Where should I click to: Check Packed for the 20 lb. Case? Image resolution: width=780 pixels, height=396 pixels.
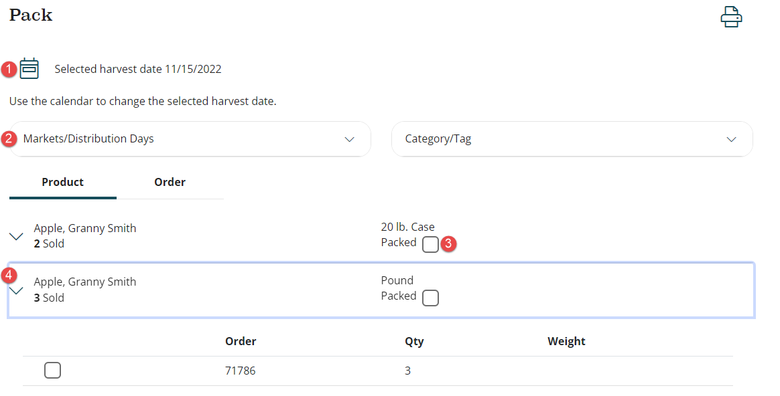tap(430, 245)
